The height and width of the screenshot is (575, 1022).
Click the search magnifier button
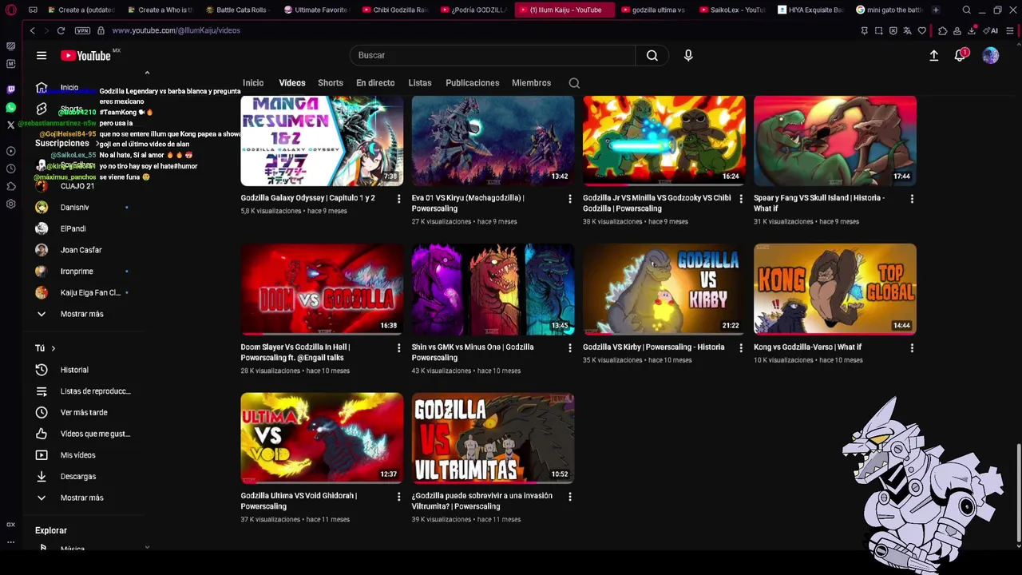(x=652, y=55)
